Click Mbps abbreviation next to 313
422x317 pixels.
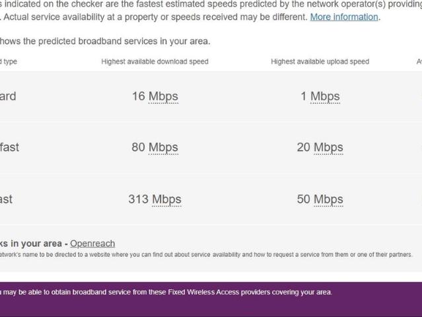coord(166,199)
